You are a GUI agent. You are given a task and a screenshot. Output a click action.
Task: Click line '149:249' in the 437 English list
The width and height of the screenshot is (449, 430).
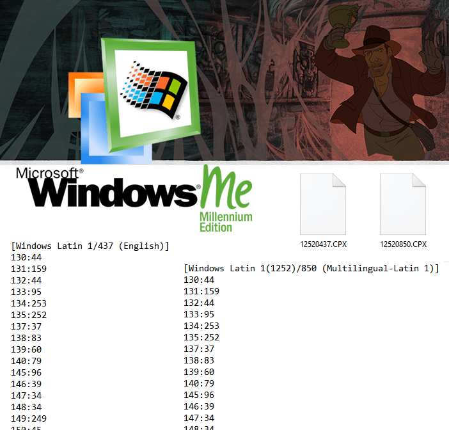tap(29, 418)
